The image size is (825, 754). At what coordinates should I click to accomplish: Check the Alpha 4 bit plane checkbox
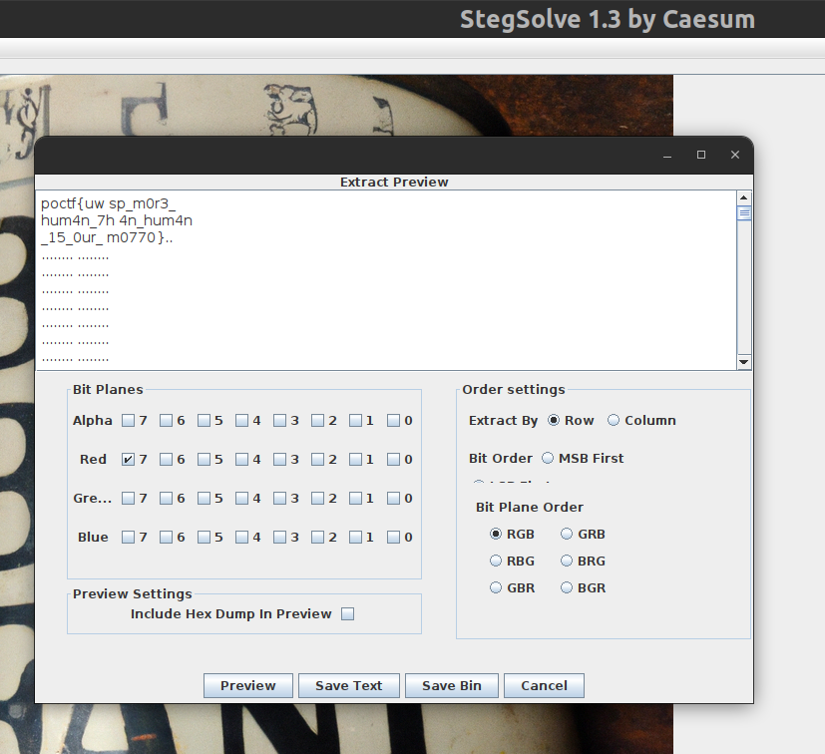[x=241, y=421]
